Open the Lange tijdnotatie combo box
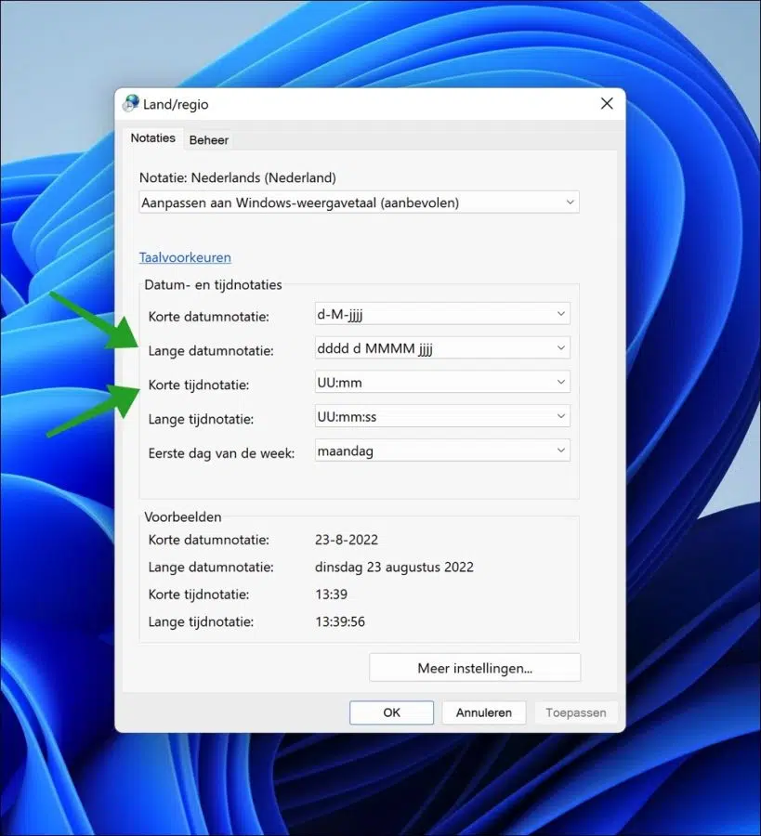 442,416
